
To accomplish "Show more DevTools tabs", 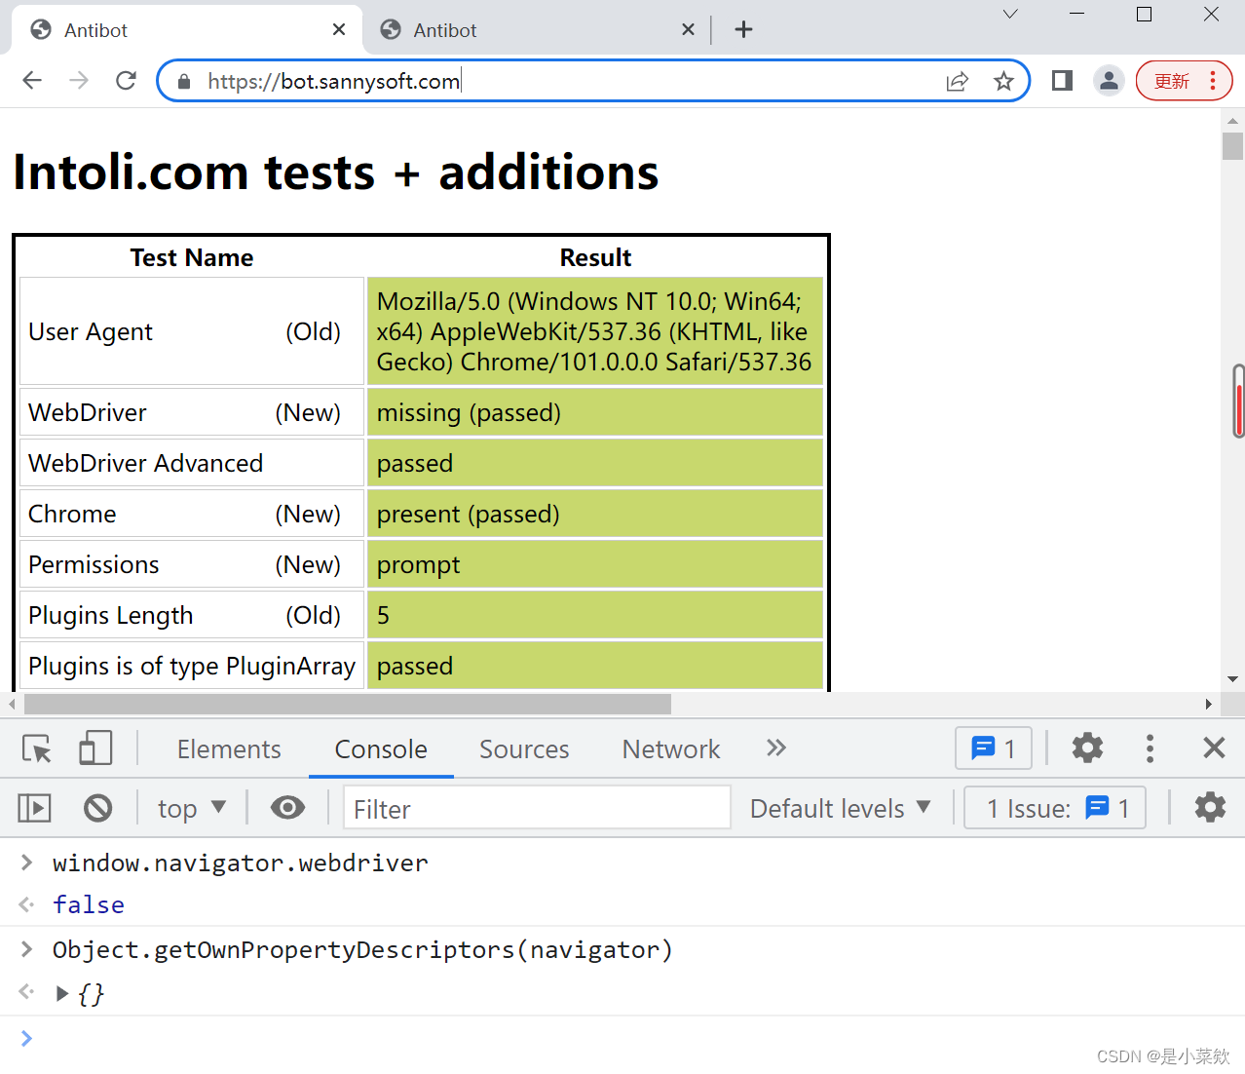I will tap(775, 748).
